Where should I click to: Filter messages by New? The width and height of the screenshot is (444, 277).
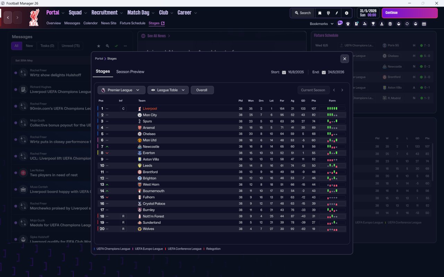29,46
